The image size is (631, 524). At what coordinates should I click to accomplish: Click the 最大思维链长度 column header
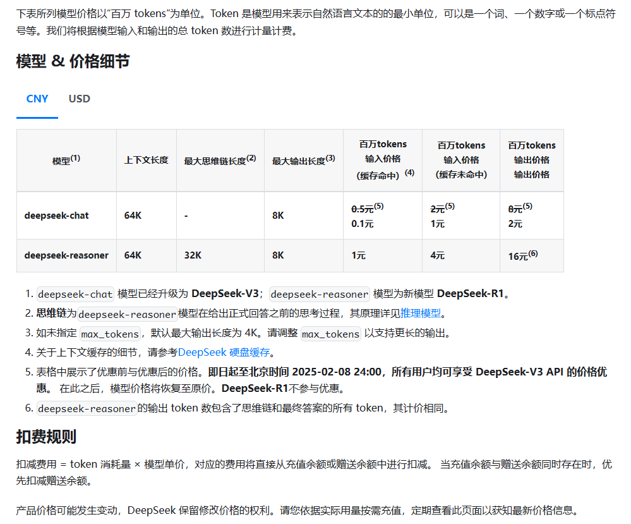pos(220,161)
